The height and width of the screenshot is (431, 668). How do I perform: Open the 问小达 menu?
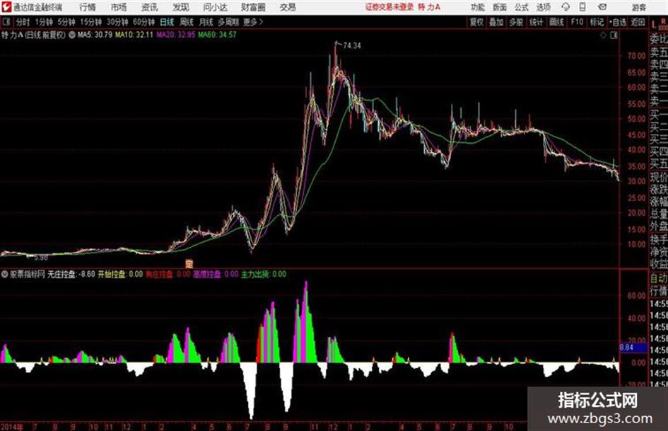pyautogui.click(x=215, y=7)
